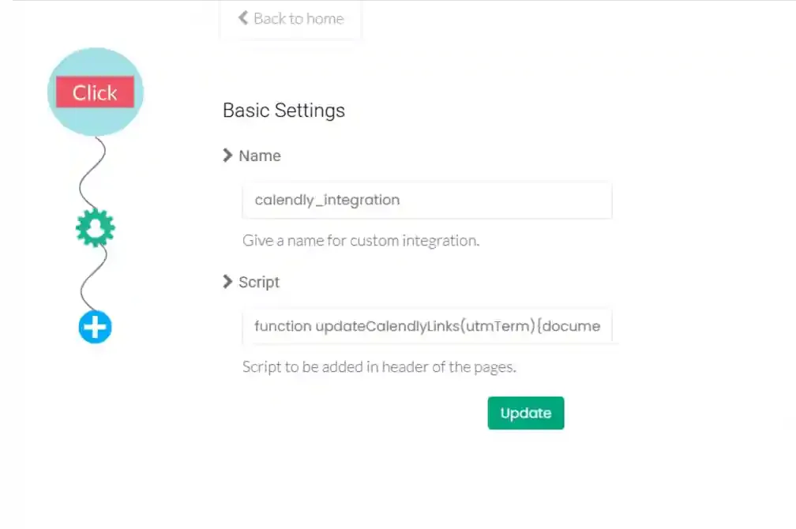Screen dimensions: 796x529
Task: Click the 'Script to be added in header' hint
Action: pyautogui.click(x=379, y=366)
